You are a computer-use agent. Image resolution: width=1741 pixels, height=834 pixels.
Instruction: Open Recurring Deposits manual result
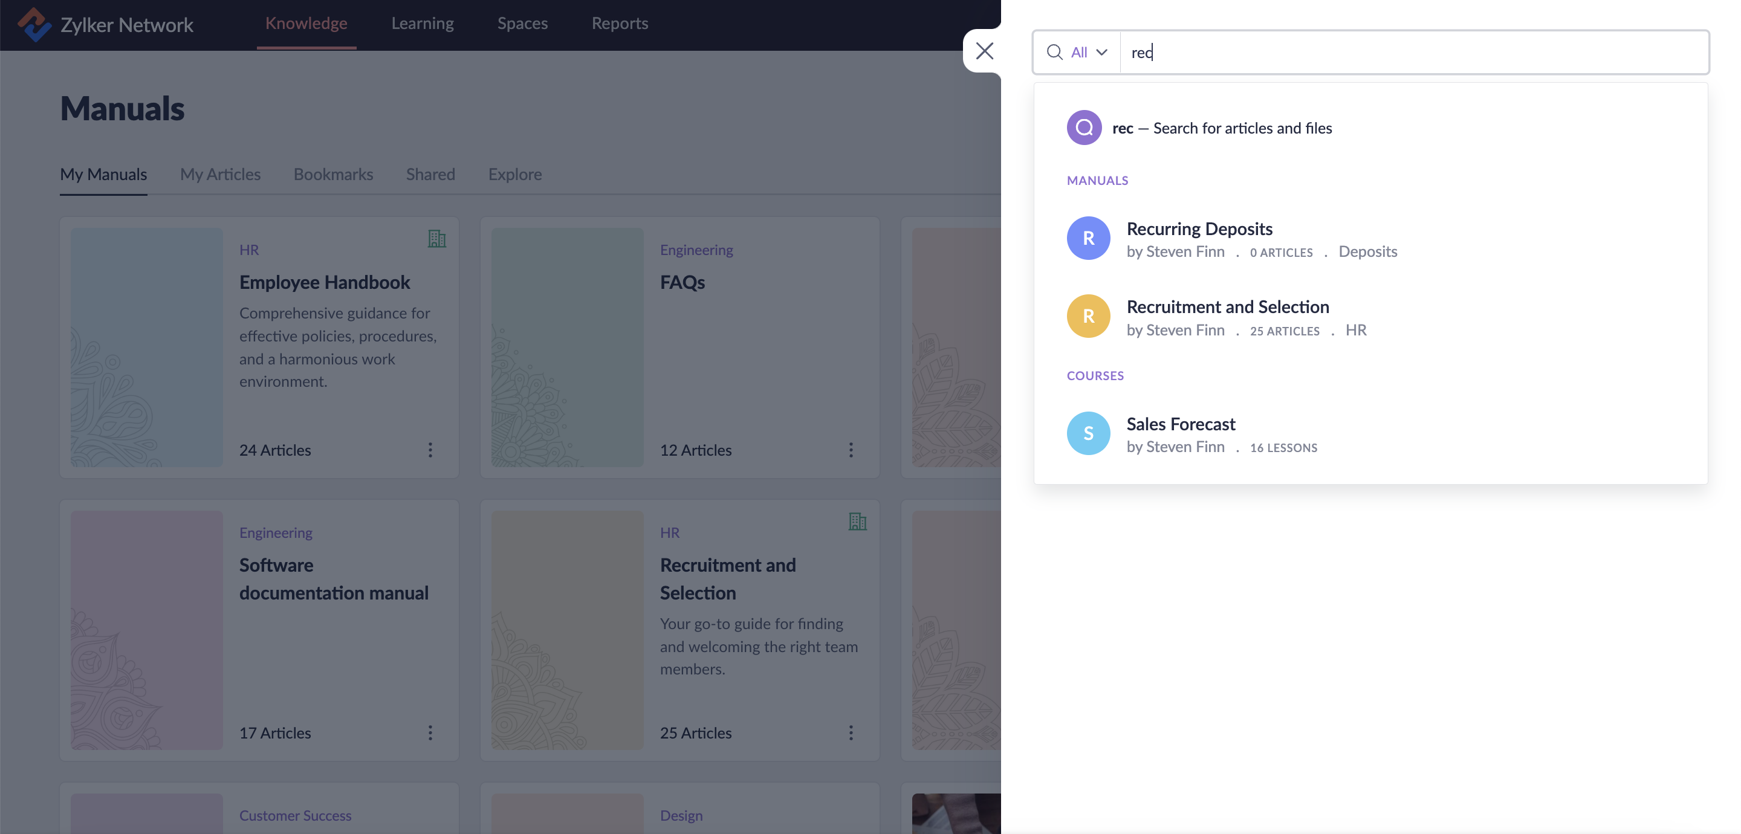[x=1199, y=228]
